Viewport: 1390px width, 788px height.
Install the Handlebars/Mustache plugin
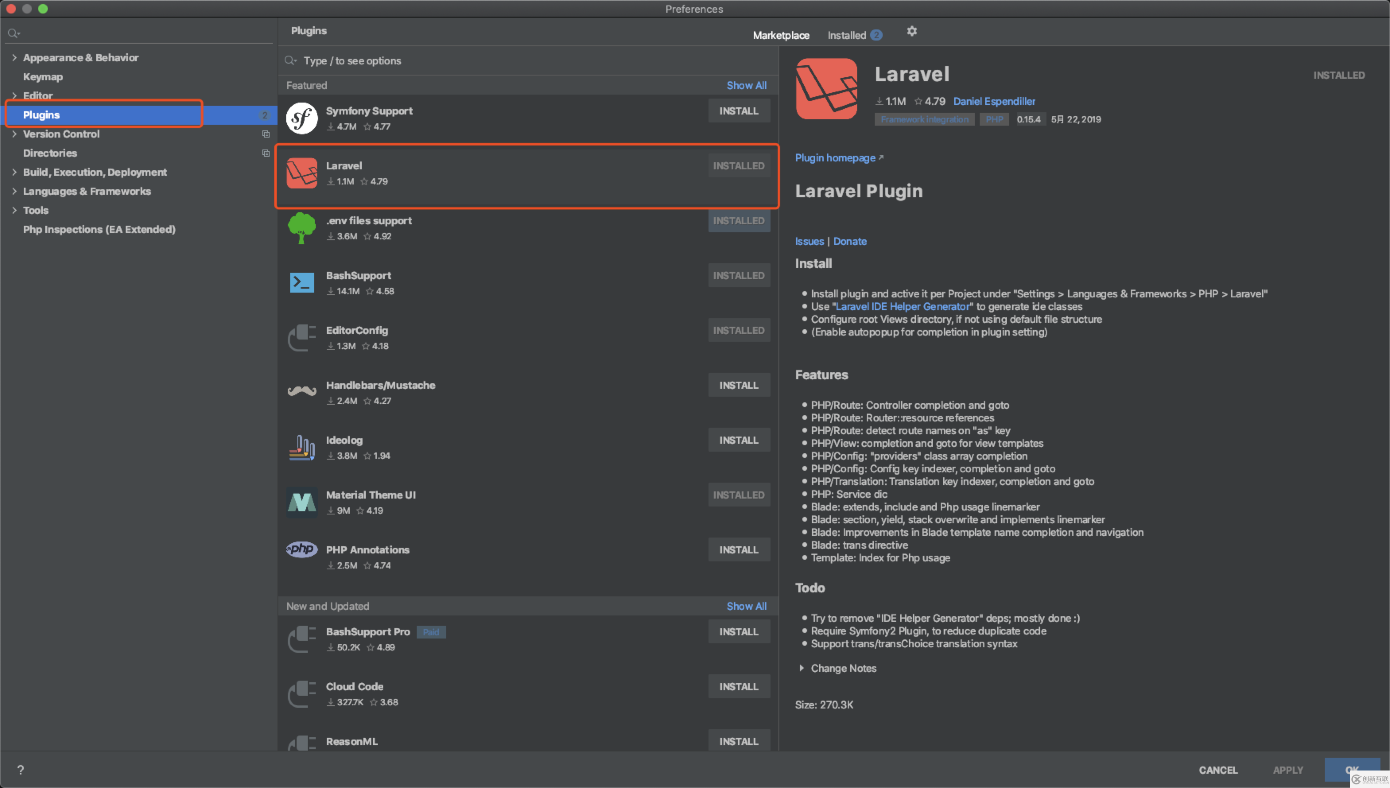[x=739, y=385]
